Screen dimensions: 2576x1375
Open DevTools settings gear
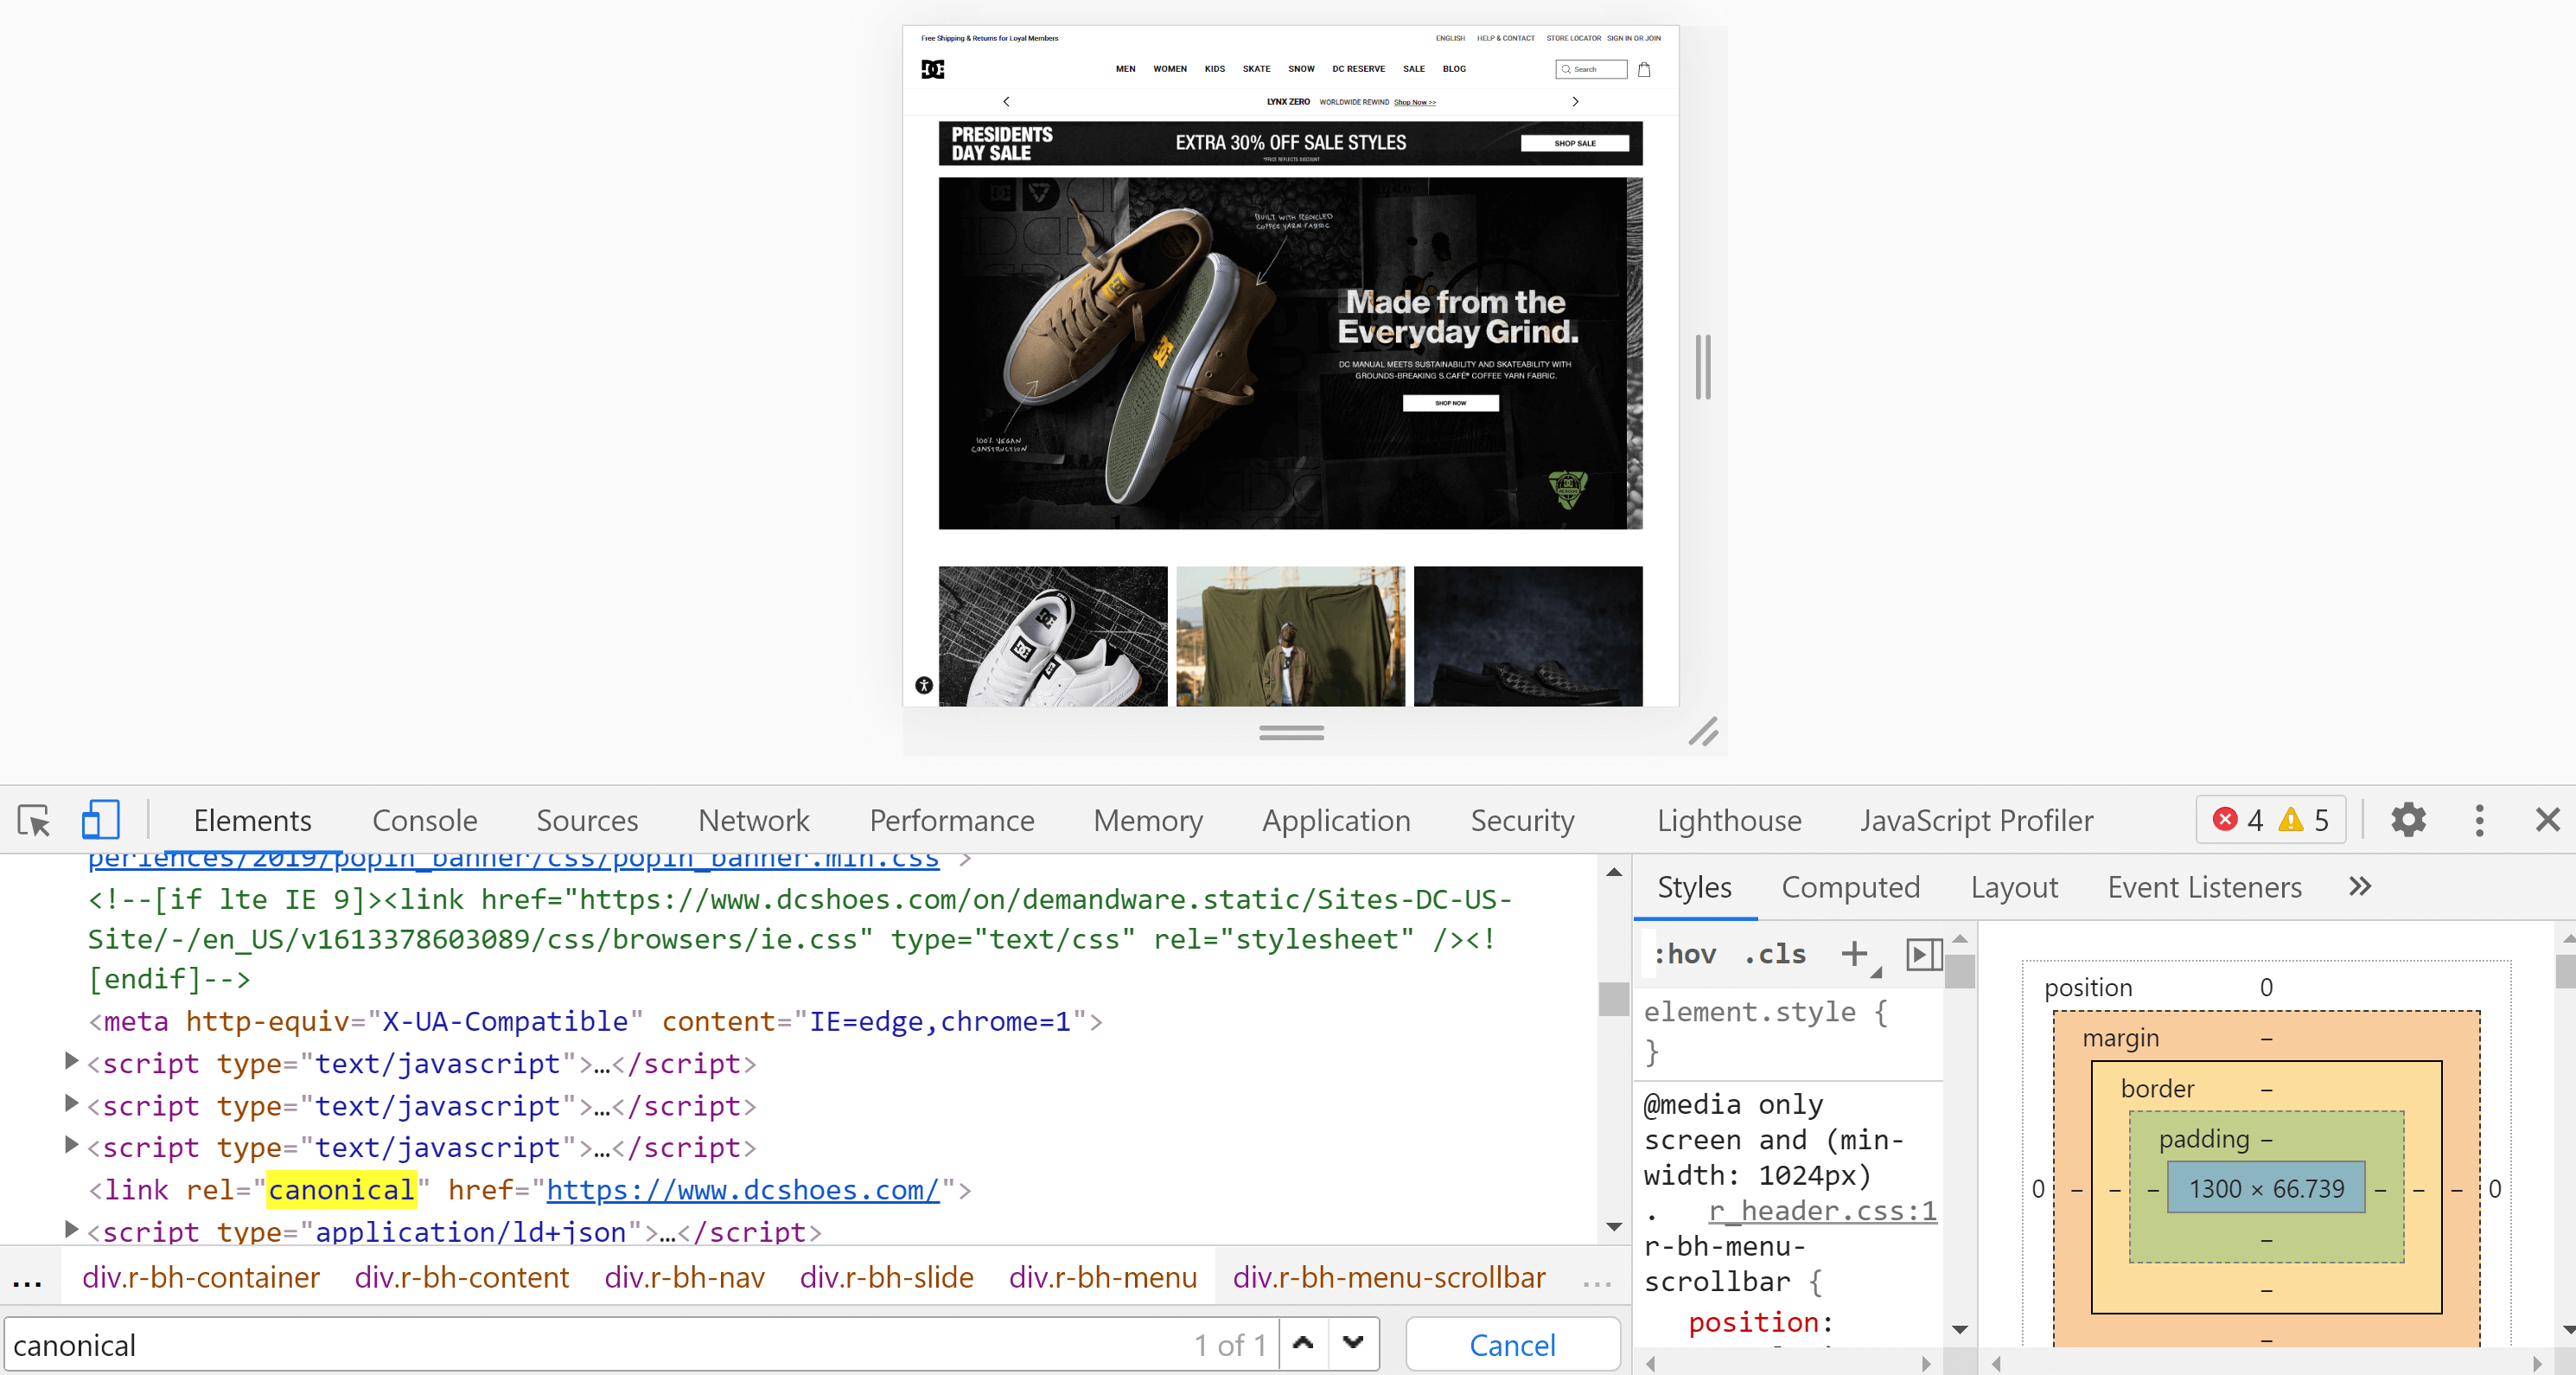coord(2408,821)
